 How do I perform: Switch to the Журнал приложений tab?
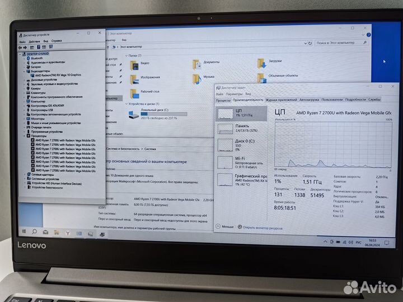click(281, 100)
